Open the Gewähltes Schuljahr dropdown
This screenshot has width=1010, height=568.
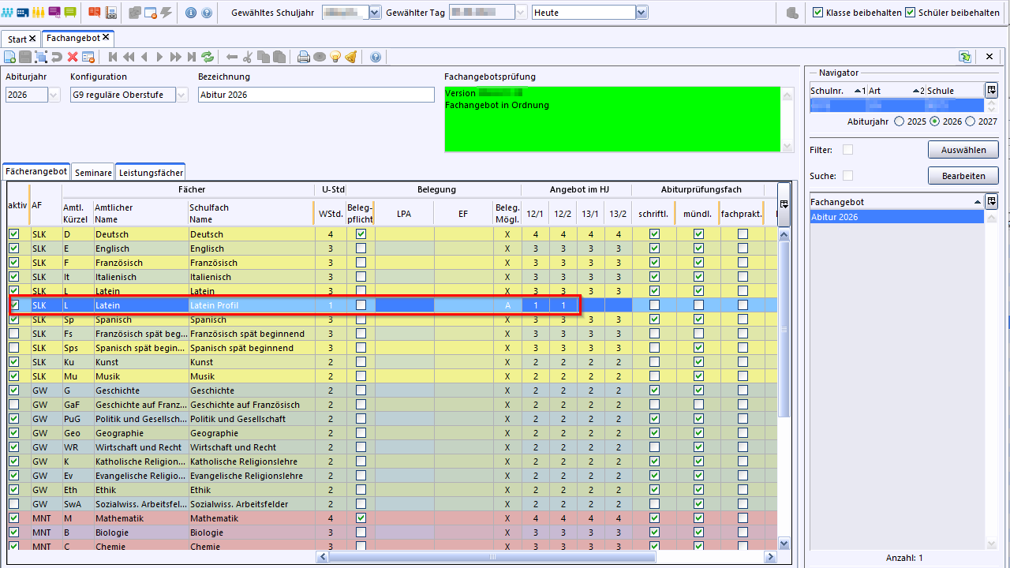coord(375,13)
